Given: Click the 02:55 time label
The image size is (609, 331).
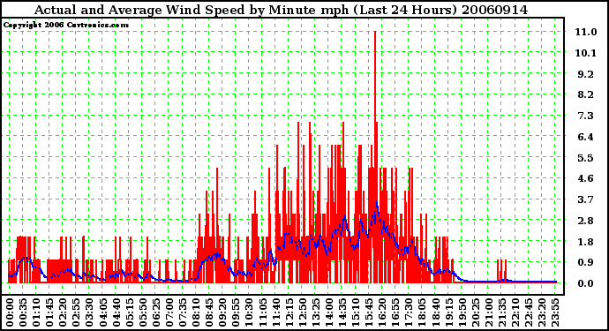Looking at the screenshot, I should pyautogui.click(x=77, y=312).
